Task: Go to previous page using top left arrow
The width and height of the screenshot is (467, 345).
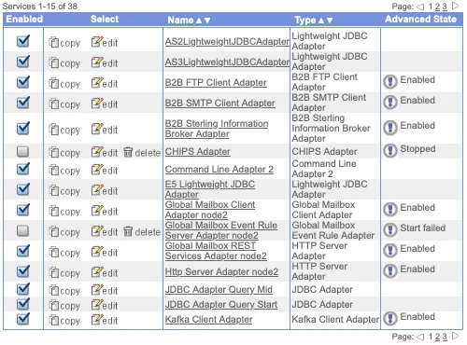Action: click(x=420, y=7)
